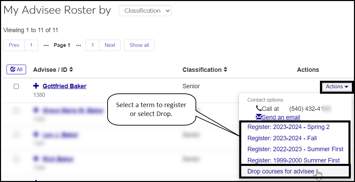Tick the checkbox for Gottfried Baker
The width and height of the screenshot is (355, 182).
(x=16, y=87)
